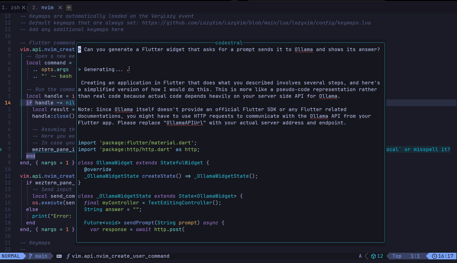The image size is (457, 263).
Task: Close the zsh tab
Action: (x=24, y=7)
